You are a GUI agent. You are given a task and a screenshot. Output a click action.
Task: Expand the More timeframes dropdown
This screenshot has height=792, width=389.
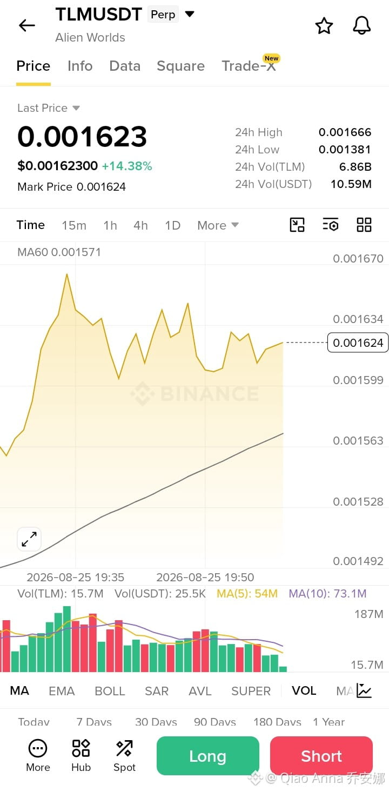[218, 225]
